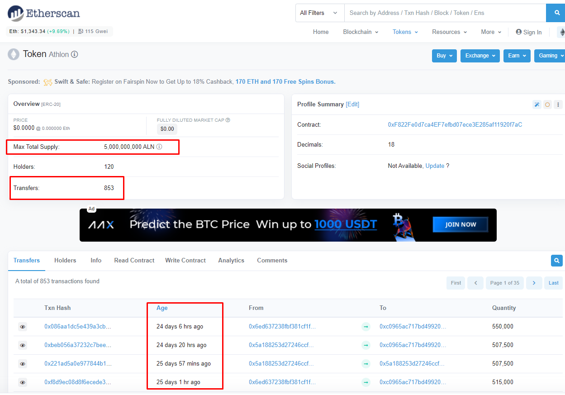Image resolution: width=565 pixels, height=395 pixels.
Task: View details eye for txn 0xbeb056a37232c7bee
Action: tap(23, 345)
